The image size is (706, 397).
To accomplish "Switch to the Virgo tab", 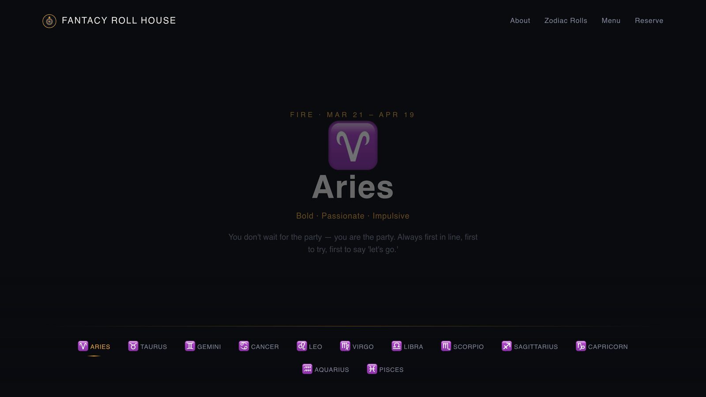I will [357, 347].
